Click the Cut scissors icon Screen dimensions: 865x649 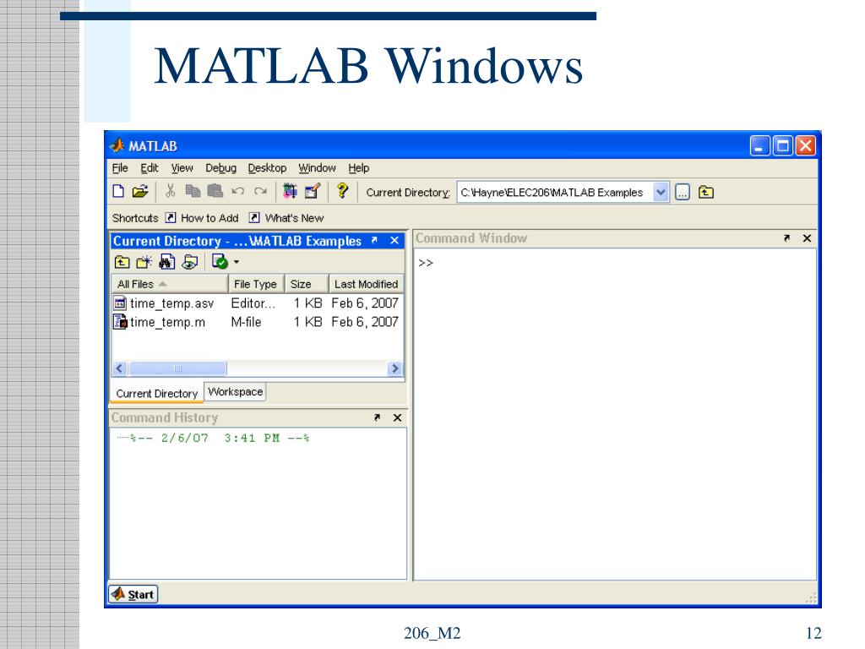(x=171, y=191)
